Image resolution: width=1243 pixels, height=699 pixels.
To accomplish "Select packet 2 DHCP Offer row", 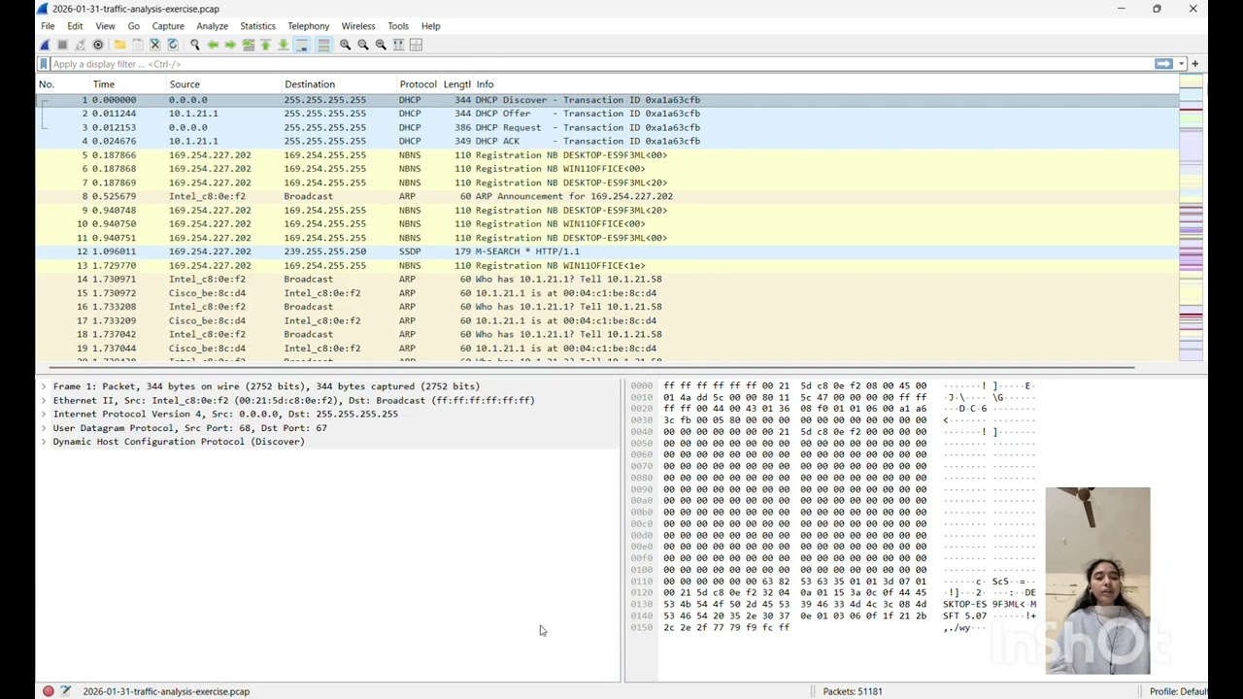I will 607,114.
